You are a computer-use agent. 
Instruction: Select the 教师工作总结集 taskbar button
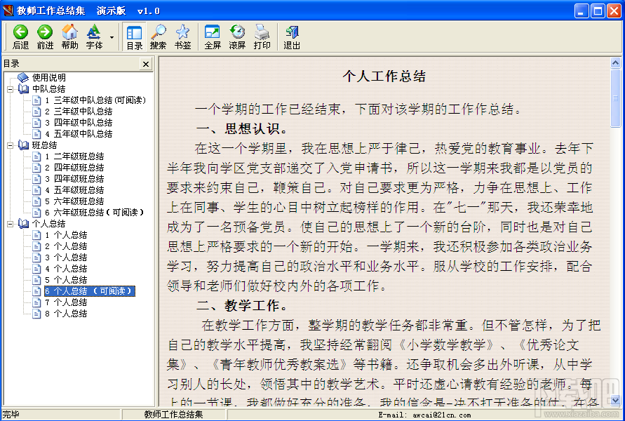[x=173, y=413]
